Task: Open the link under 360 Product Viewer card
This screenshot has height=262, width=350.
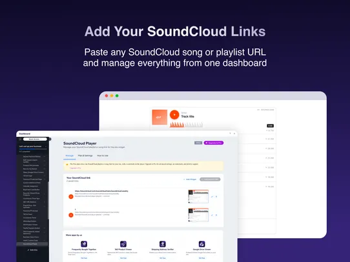Action: 123,258
